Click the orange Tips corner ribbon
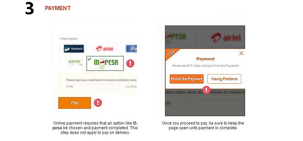The width and height of the screenshot is (303, 141). tap(172, 54)
